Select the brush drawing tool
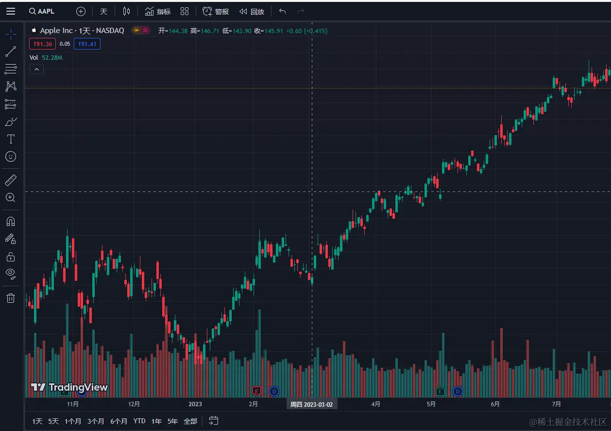The image size is (611, 431). pos(11,121)
